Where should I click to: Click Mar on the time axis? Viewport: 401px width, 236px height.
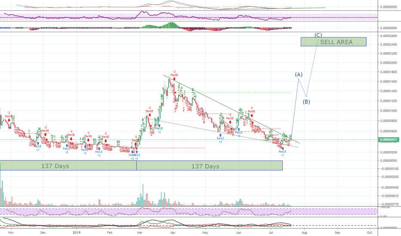tap(140, 233)
